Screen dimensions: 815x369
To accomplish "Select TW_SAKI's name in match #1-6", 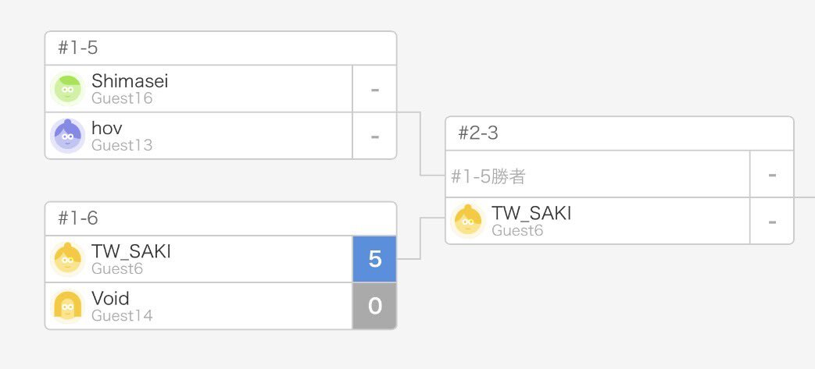I will 130,251.
